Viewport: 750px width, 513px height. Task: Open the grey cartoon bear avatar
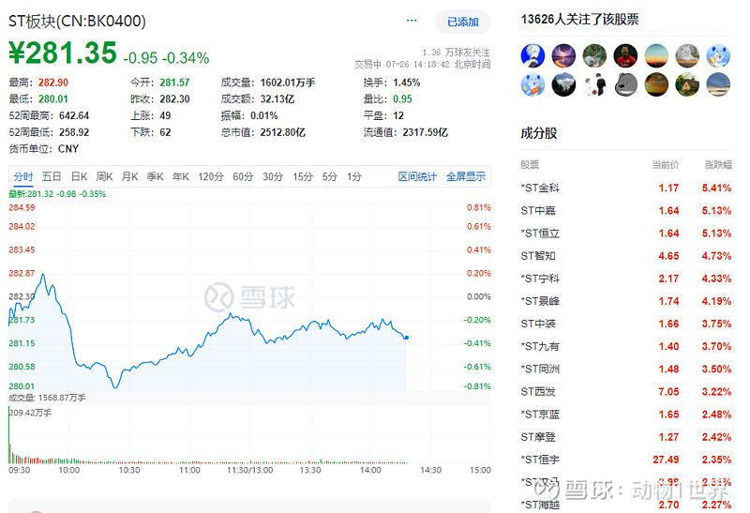[625, 84]
